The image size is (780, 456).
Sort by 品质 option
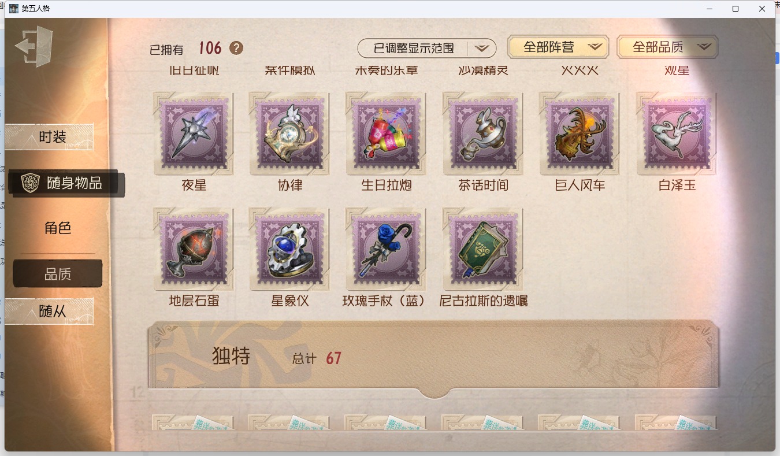pos(58,274)
